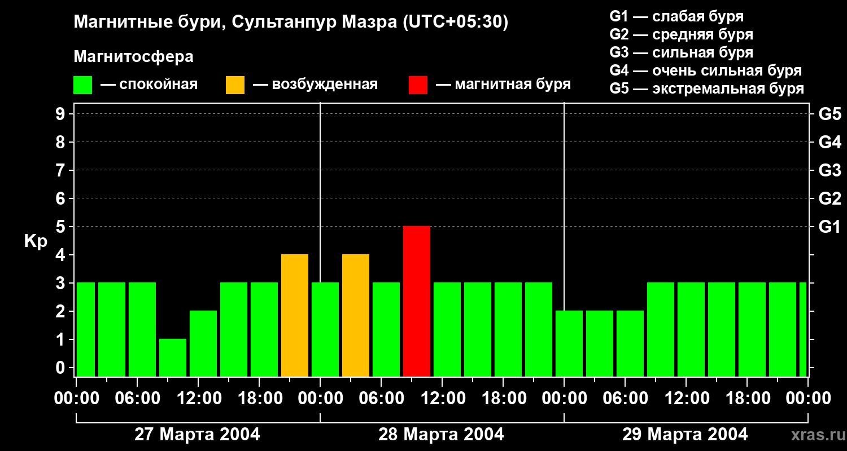Click the G1 label on right axis

(x=829, y=227)
